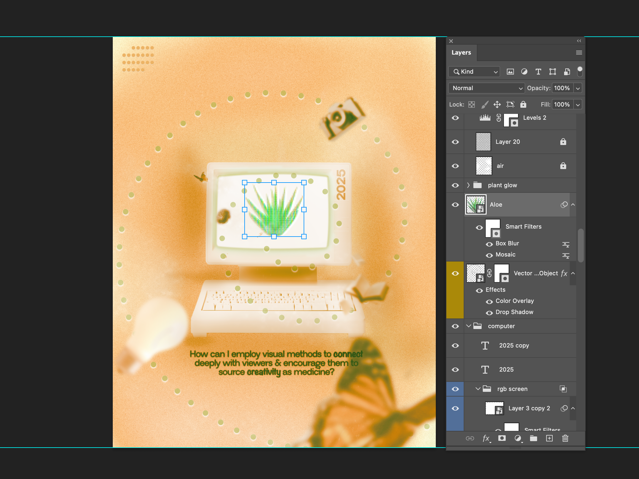Filter layers by type layer icon

538,72
